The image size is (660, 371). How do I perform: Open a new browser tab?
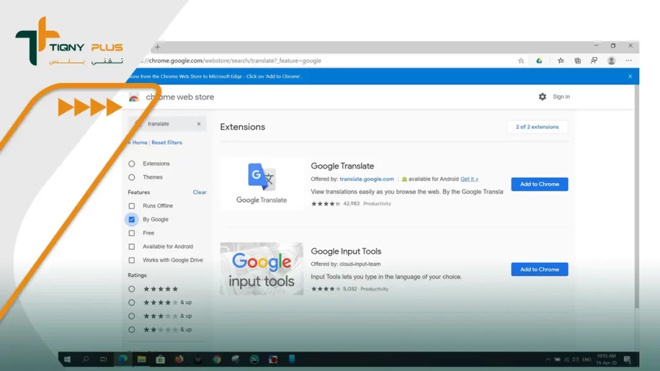pos(157,46)
